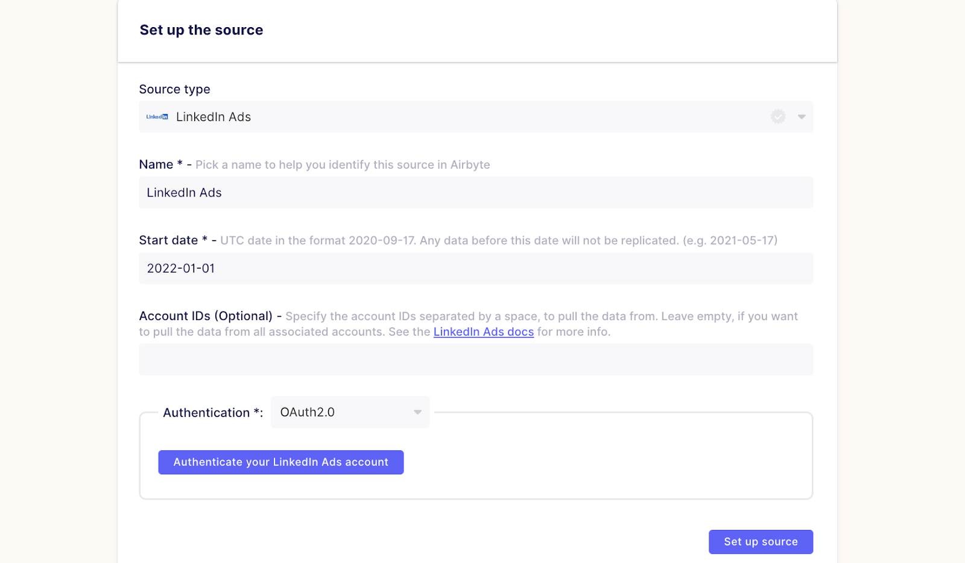Screen dimensions: 965x563
Task: Click the LinkedIn logo icon in Source type
Action: (156, 116)
